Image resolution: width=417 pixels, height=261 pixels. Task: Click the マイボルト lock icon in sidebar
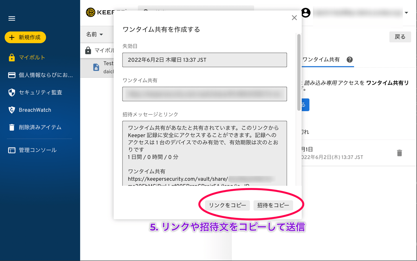click(x=12, y=58)
